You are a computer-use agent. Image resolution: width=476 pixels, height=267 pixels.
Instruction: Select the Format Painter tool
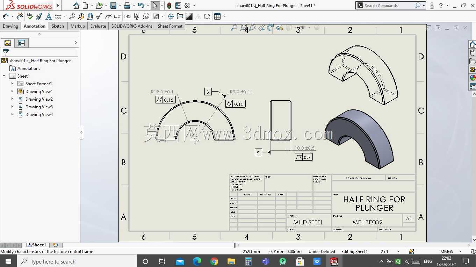tap(39, 16)
